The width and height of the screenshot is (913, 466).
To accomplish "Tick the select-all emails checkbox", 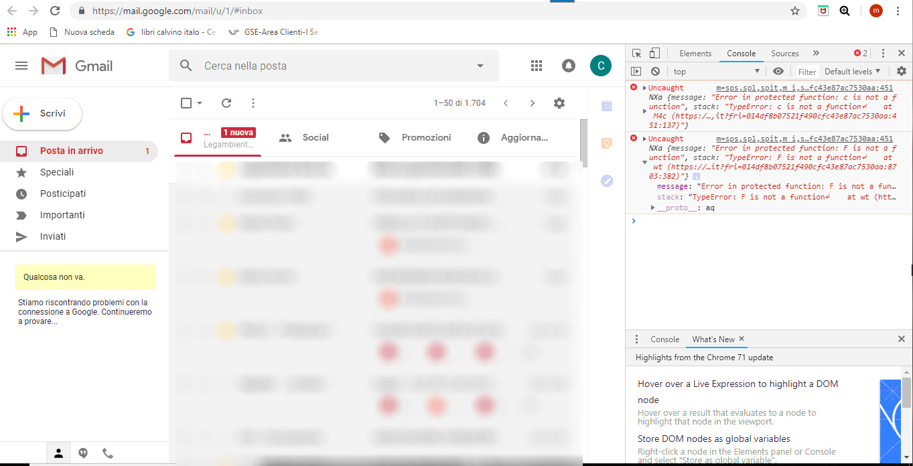I will coord(186,103).
